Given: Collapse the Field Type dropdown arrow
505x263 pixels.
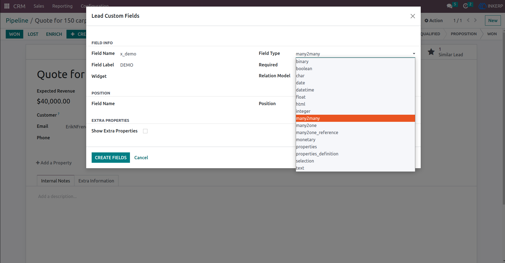Looking at the screenshot, I should click(414, 54).
